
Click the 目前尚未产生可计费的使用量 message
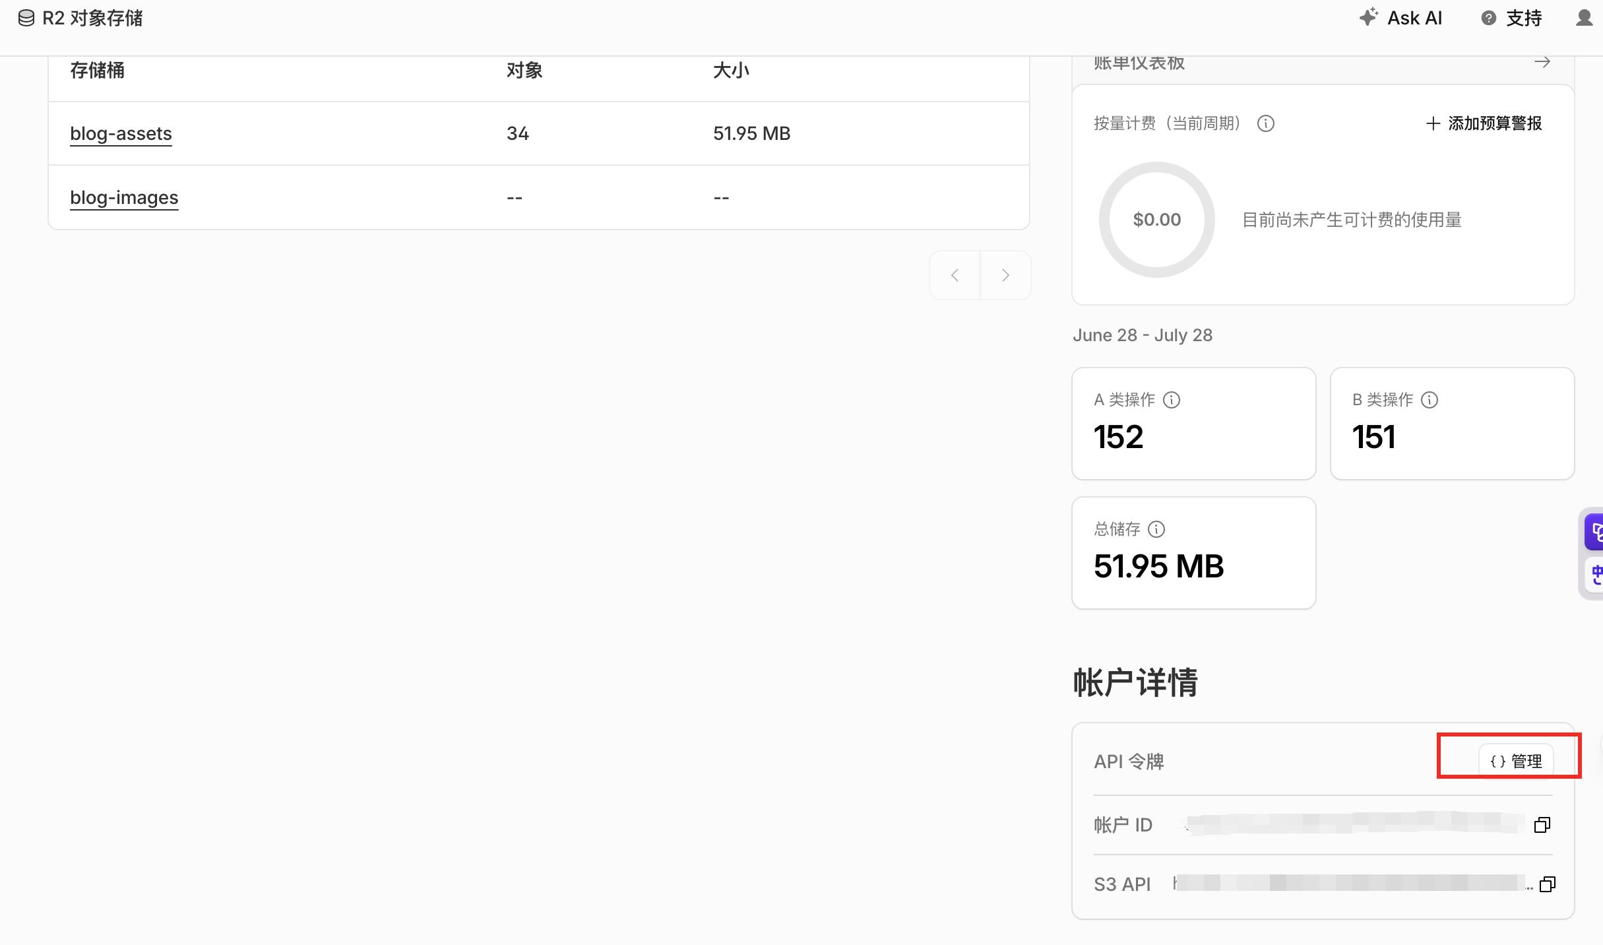pos(1352,220)
